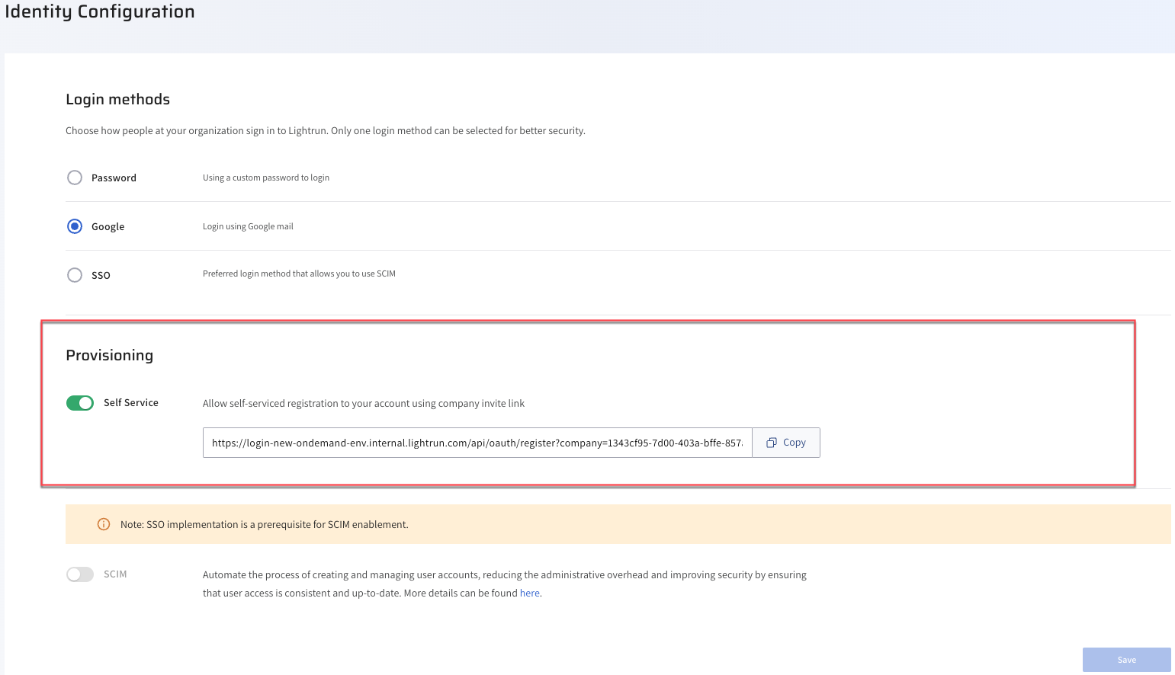Viewport: 1175px width, 675px height.
Task: Click the SSO prerequisite note banner text
Action: pos(264,525)
